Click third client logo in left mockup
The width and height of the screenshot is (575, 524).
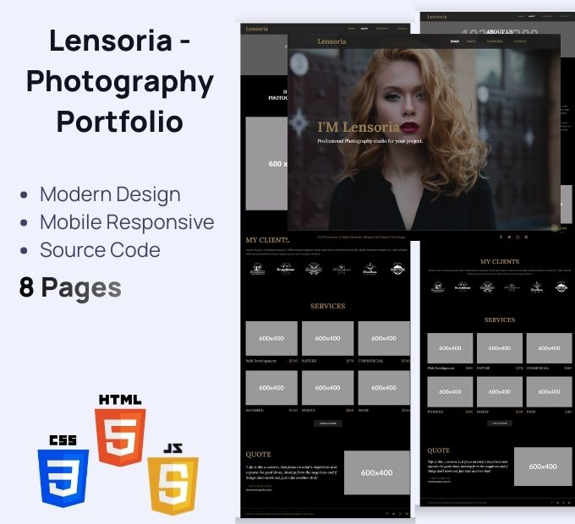[314, 269]
